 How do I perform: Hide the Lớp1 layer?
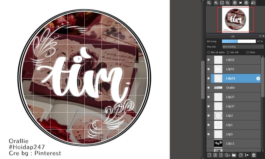click(x=209, y=125)
